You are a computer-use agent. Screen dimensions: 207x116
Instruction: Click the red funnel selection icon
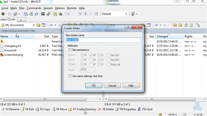[80, 14]
